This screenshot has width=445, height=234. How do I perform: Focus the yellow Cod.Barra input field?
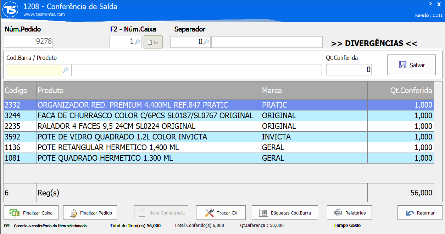[x=34, y=70]
